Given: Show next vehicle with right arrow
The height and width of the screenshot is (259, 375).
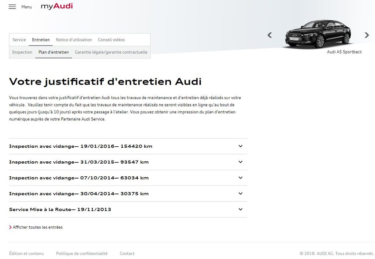Looking at the screenshot, I should pos(367,35).
